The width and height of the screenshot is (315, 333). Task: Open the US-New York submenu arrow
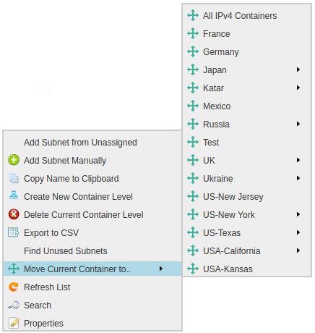click(x=298, y=214)
